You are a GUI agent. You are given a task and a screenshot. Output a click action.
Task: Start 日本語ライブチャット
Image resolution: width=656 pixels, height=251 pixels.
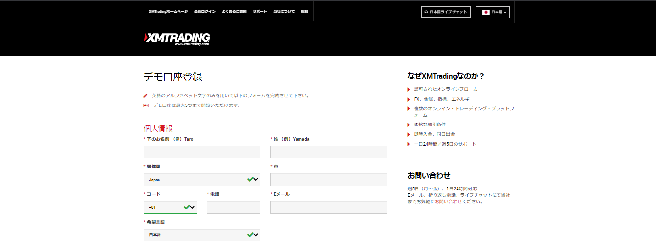(445, 12)
